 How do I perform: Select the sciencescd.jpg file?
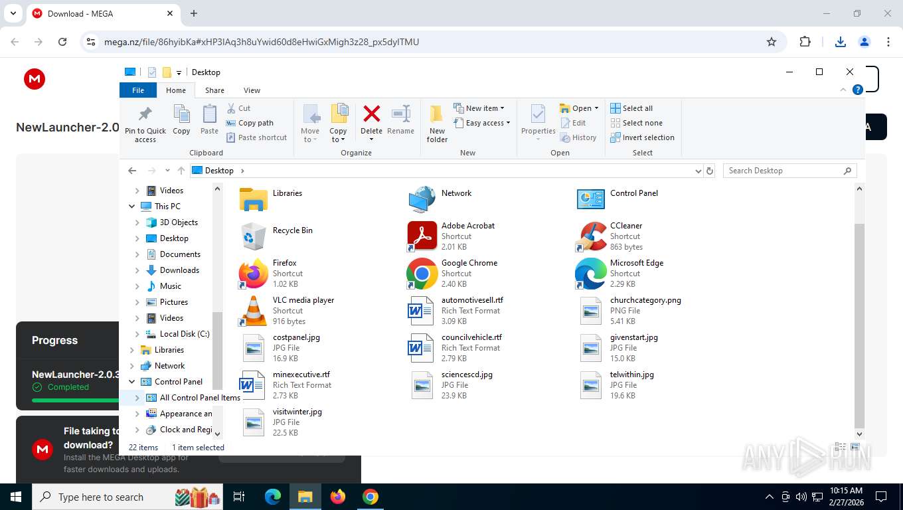(x=451, y=384)
